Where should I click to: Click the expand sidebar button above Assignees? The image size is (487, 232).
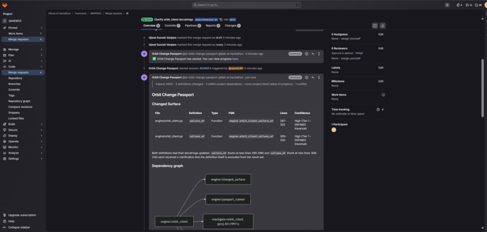[x=375, y=26]
